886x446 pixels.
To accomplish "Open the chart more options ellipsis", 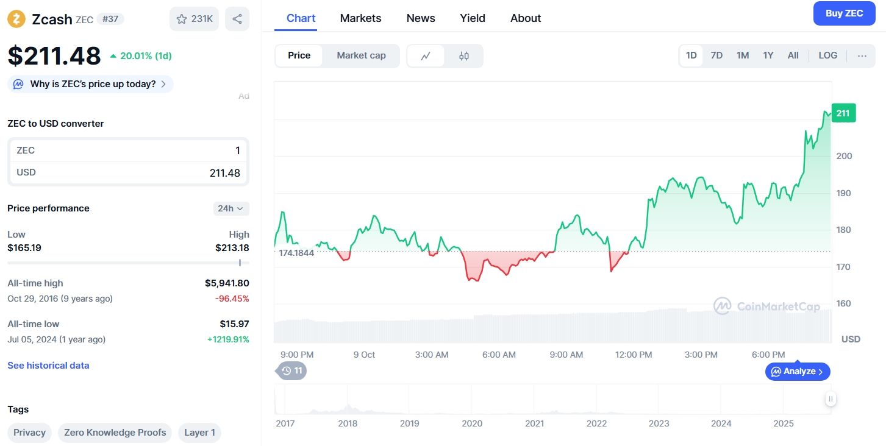I will pos(862,55).
